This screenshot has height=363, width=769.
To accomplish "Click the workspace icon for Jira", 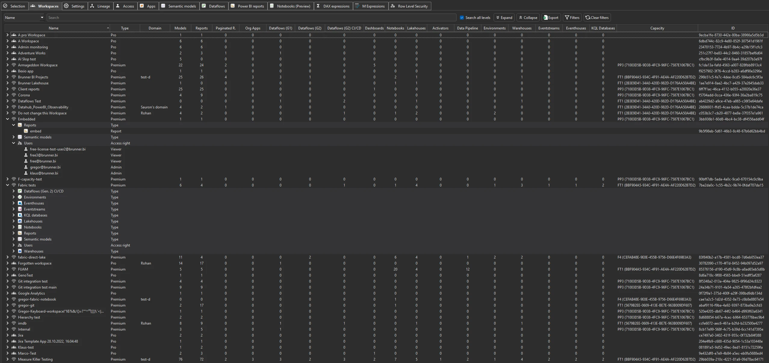I will point(14,335).
